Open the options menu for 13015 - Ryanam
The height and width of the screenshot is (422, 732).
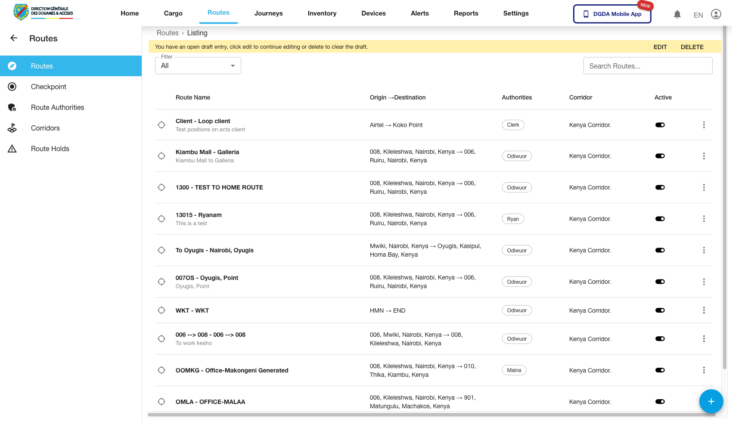704,219
